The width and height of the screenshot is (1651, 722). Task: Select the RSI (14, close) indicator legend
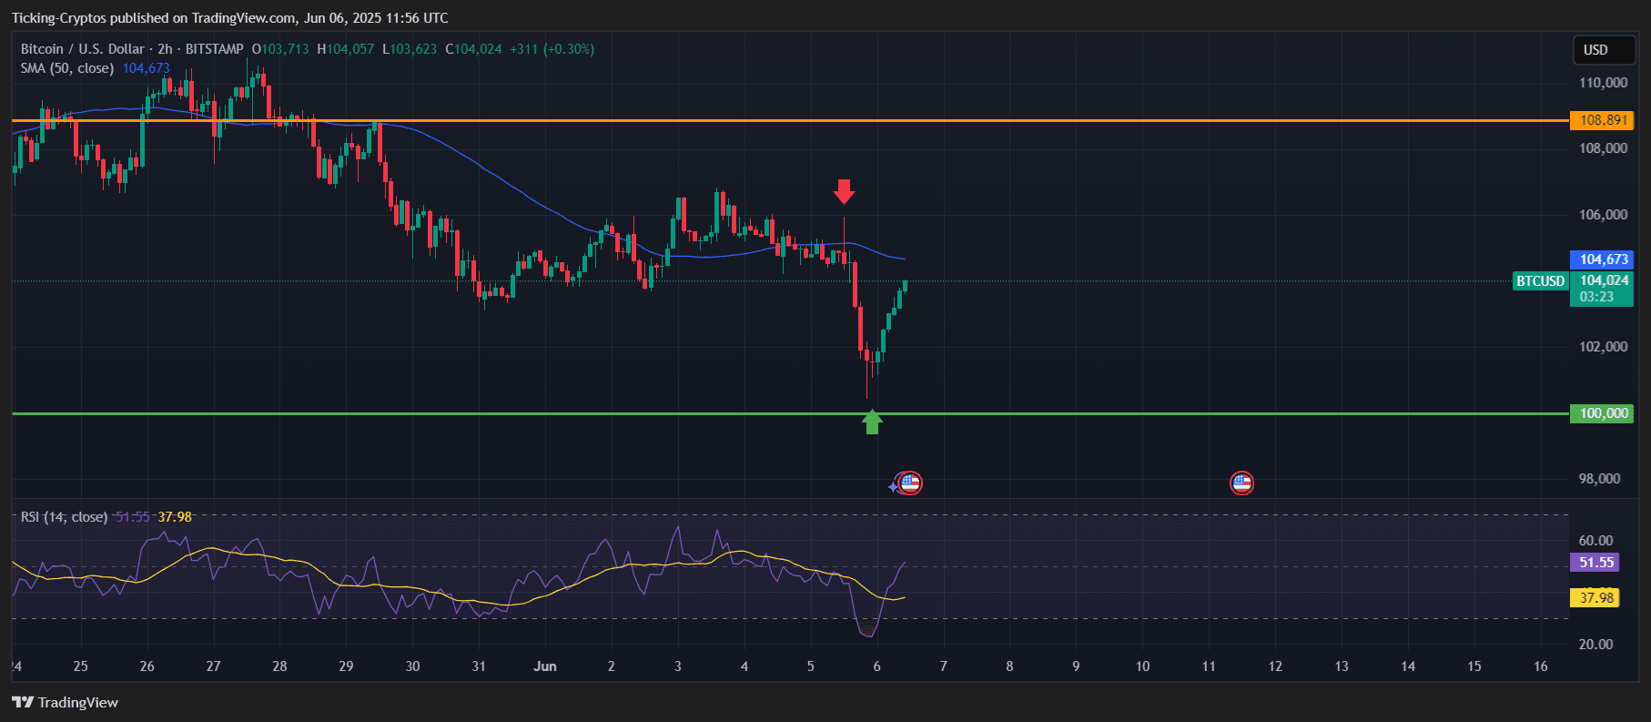point(64,517)
